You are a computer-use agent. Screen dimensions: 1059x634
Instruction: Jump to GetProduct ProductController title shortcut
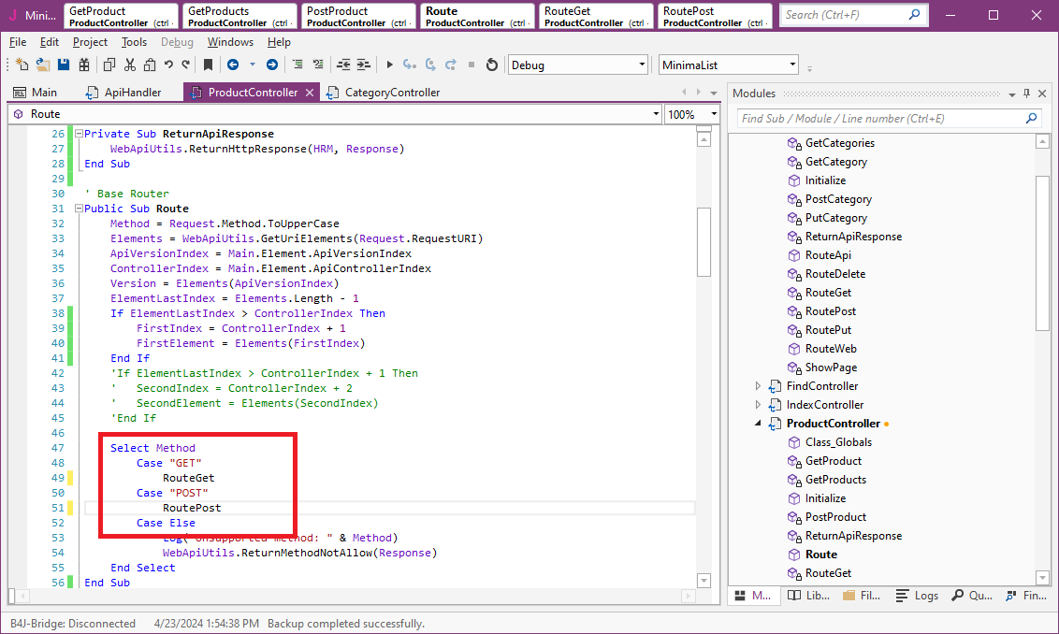tap(121, 16)
